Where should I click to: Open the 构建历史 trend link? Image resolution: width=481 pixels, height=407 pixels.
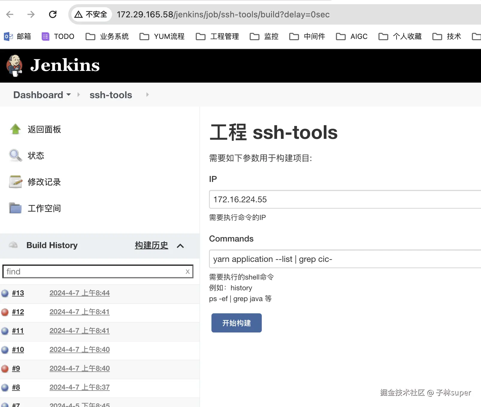coord(151,245)
